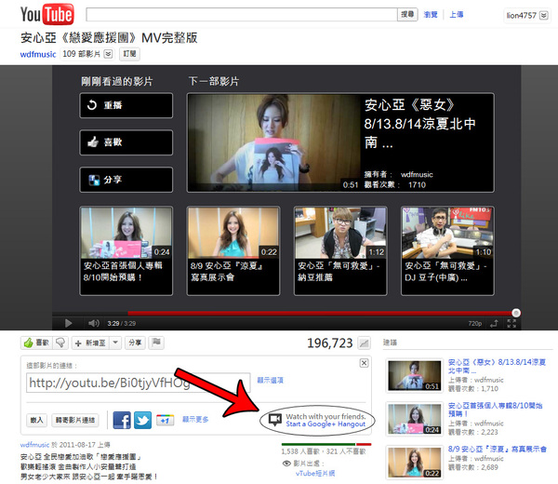This screenshot has height=484, width=558.
Task: Open wdfmusic uploader link in description
Action: click(35, 445)
